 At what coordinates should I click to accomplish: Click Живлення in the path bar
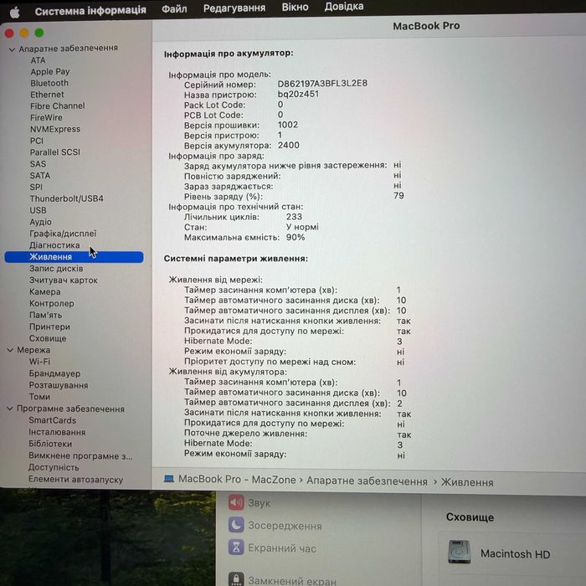(x=467, y=482)
